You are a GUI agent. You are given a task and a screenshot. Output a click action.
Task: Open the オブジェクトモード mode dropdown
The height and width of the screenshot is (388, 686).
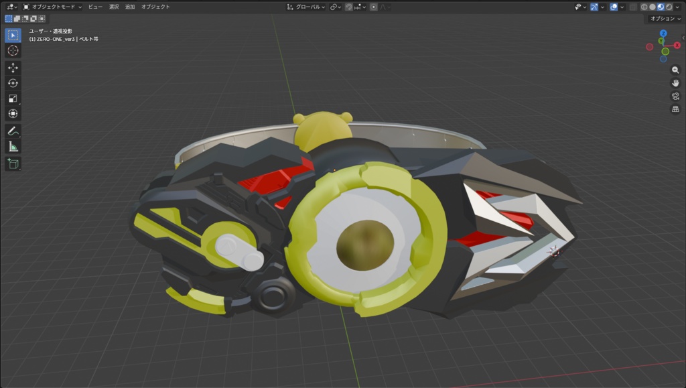coord(52,7)
